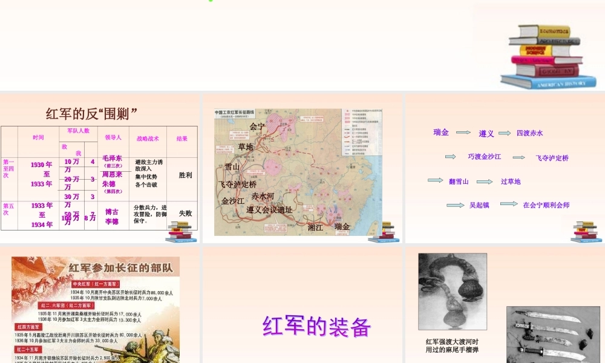
Task: Click the 草地 label on the map
Action: [x=246, y=147]
